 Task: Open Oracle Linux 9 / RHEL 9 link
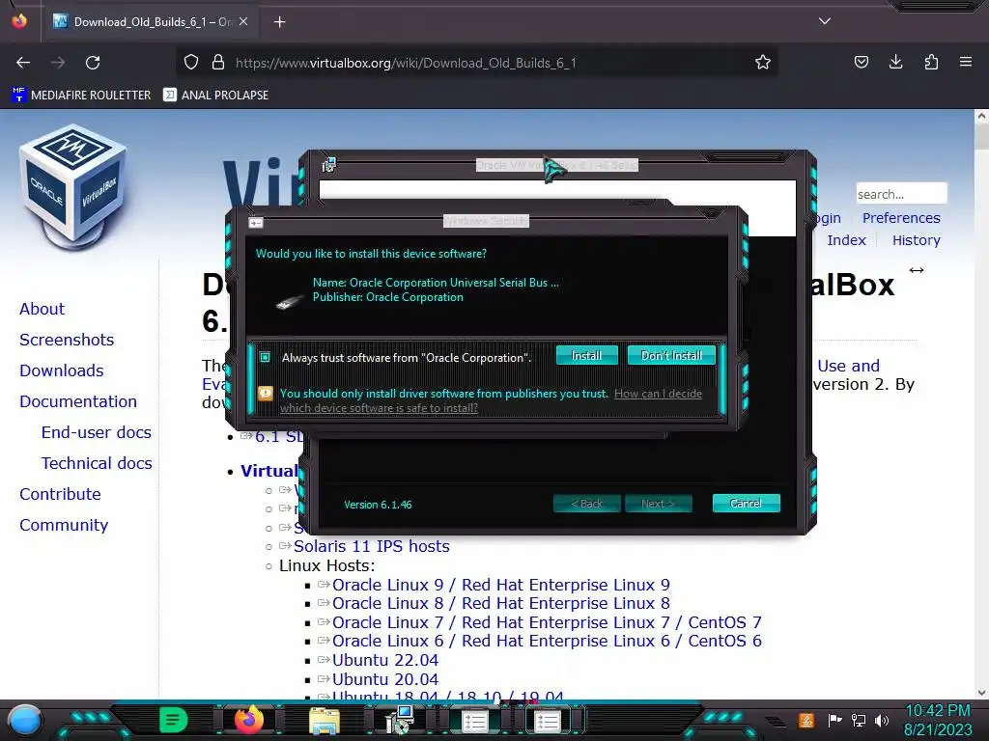[501, 585]
